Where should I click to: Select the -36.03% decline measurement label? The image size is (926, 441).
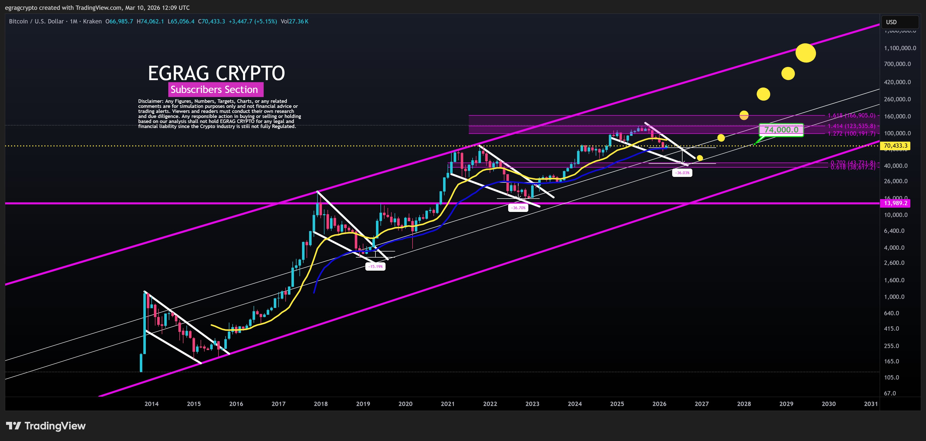(682, 173)
